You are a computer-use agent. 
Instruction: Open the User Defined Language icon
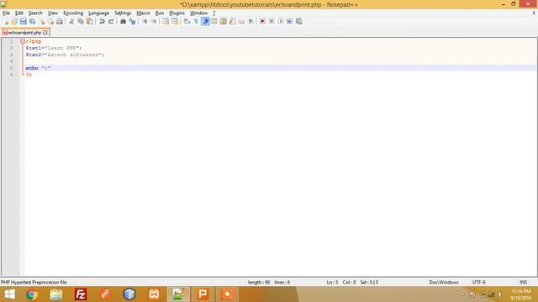coord(214,21)
